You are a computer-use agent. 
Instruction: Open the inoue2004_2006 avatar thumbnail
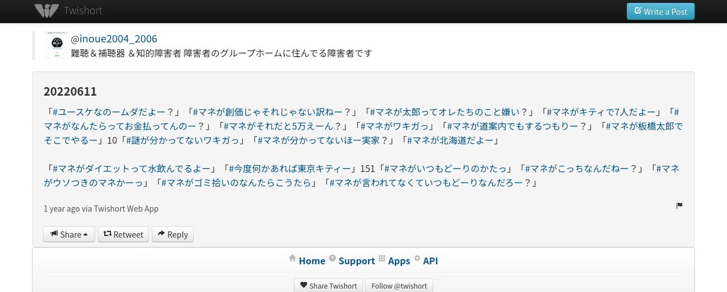(x=57, y=45)
